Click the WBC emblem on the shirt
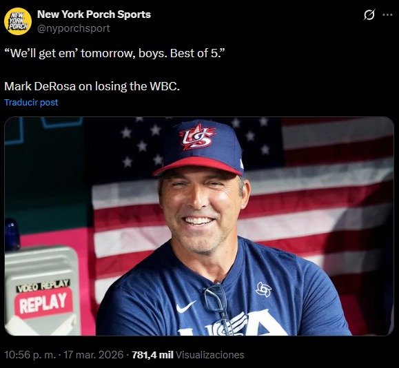399x368 pixels. point(263,289)
